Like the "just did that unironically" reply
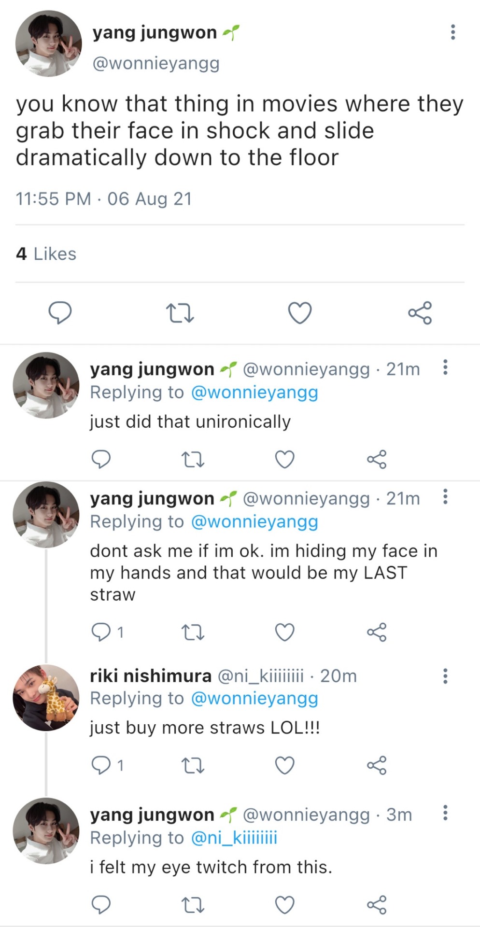 point(284,459)
